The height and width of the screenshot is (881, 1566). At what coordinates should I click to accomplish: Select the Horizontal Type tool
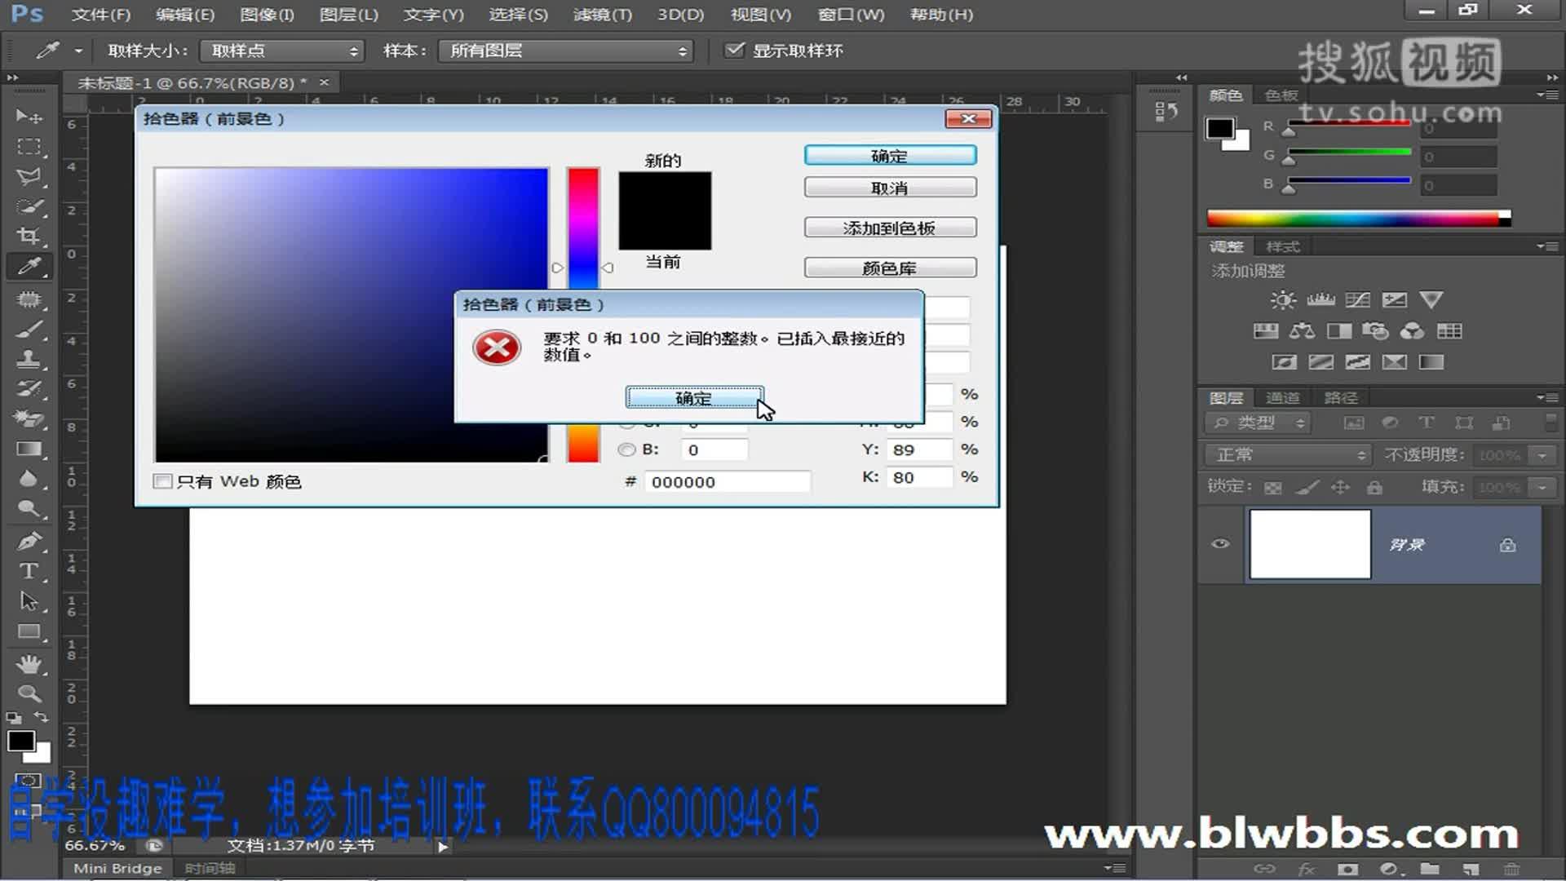point(29,571)
